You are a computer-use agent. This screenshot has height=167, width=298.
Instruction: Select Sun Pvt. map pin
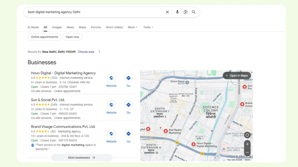click(x=244, y=87)
